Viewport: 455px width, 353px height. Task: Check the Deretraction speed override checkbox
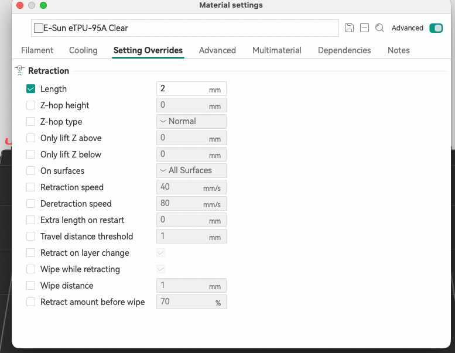(x=30, y=203)
